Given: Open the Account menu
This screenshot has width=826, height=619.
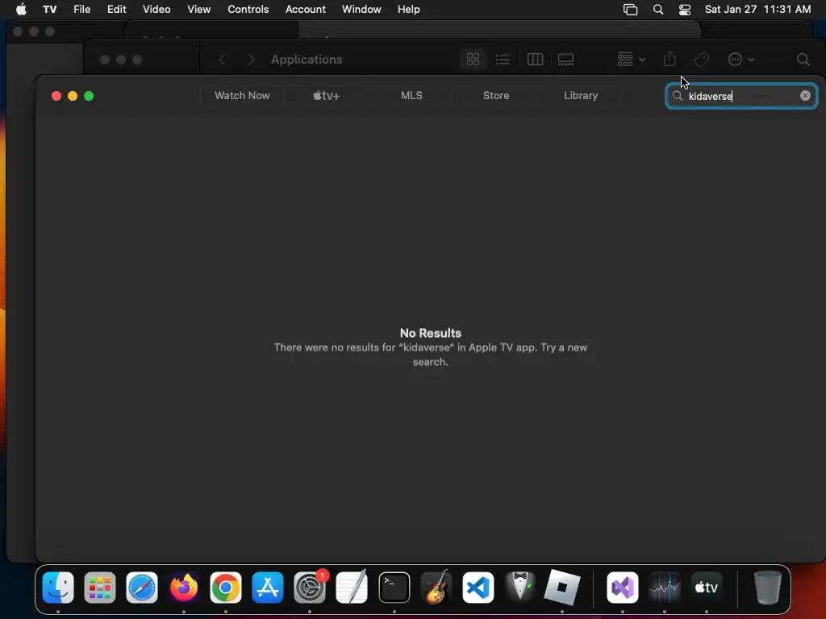Looking at the screenshot, I should click(306, 9).
